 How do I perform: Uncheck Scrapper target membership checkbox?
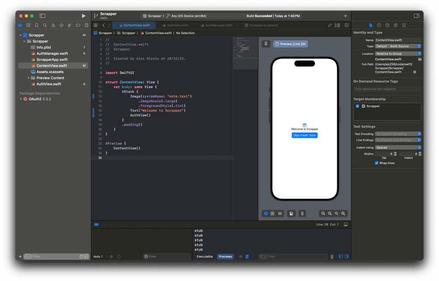pyautogui.click(x=358, y=106)
